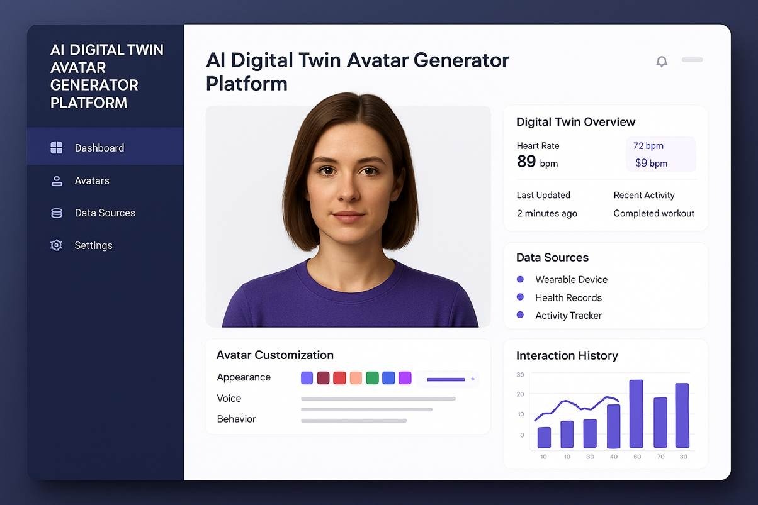
Task: Click the sparkle icon beside appearance slider
Action: (x=473, y=379)
